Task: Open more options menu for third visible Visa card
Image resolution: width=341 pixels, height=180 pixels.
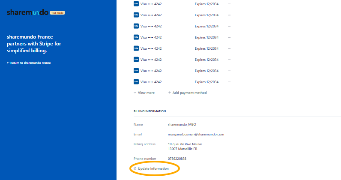Action: point(229,26)
